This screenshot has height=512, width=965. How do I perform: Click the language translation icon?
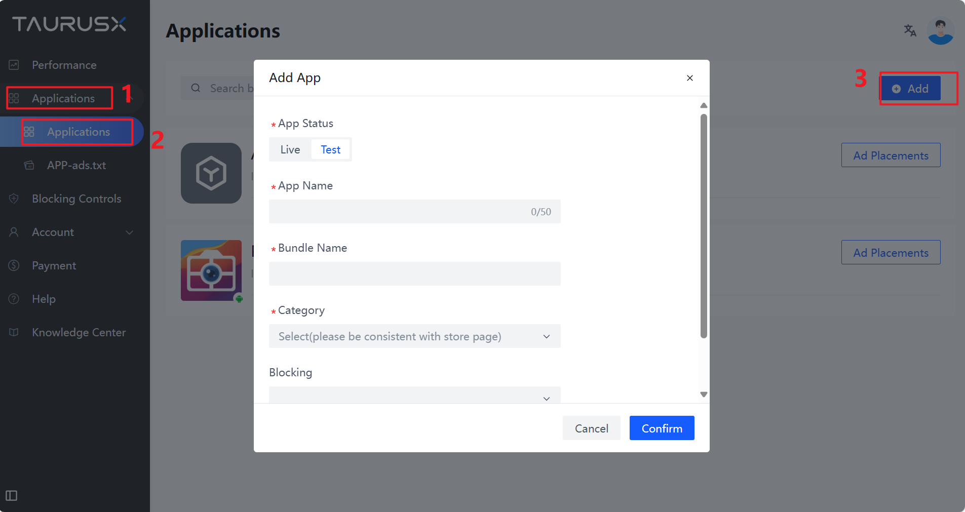pyautogui.click(x=910, y=30)
